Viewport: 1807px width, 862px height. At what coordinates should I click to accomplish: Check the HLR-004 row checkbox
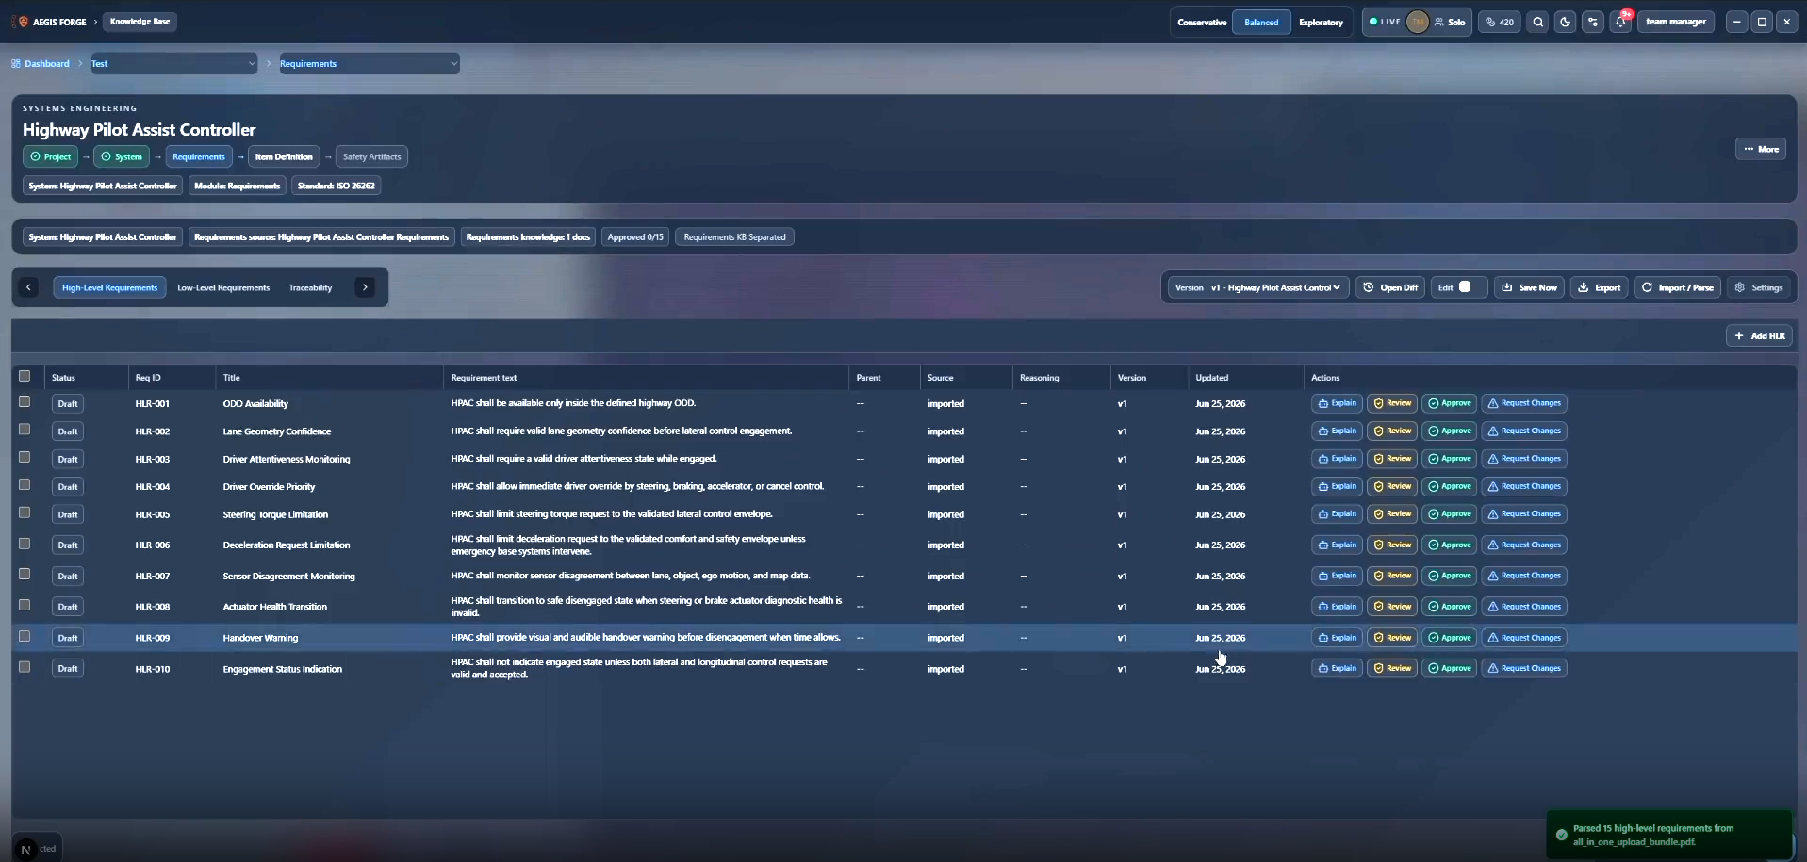point(25,485)
